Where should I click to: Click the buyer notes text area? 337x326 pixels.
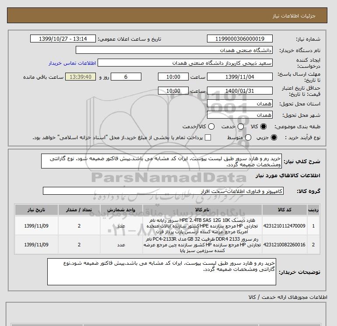click(161, 272)
